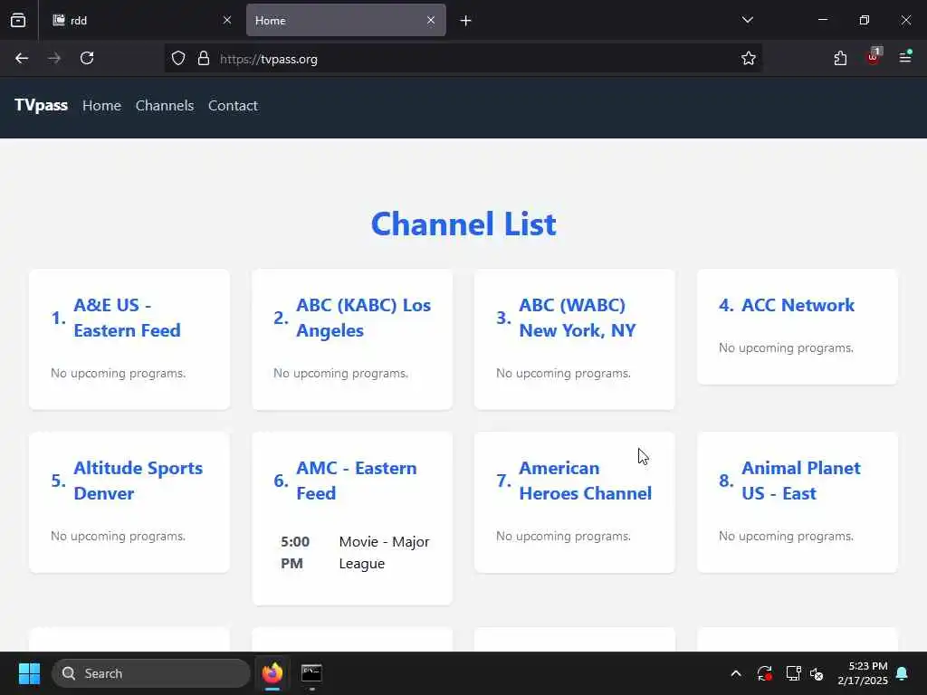Click the TVpass site logo
The width and height of the screenshot is (927, 695).
click(x=41, y=105)
